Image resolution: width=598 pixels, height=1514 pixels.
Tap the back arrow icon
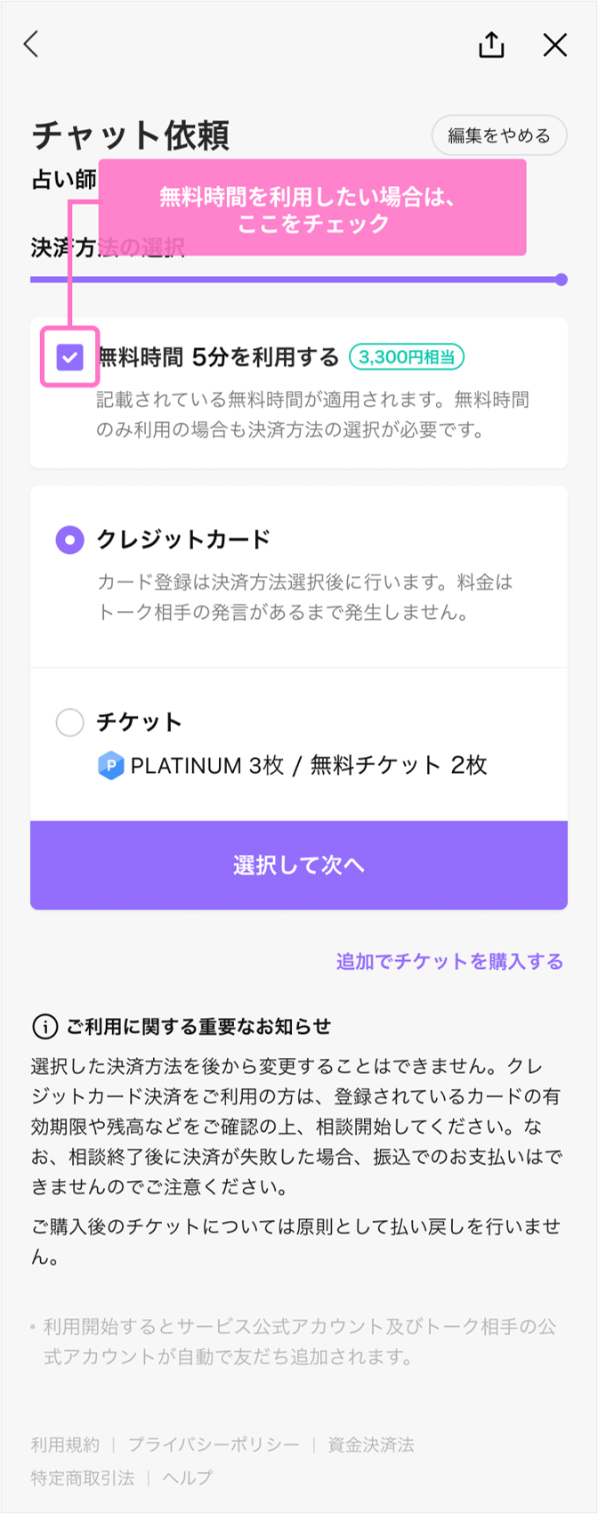pos(32,45)
